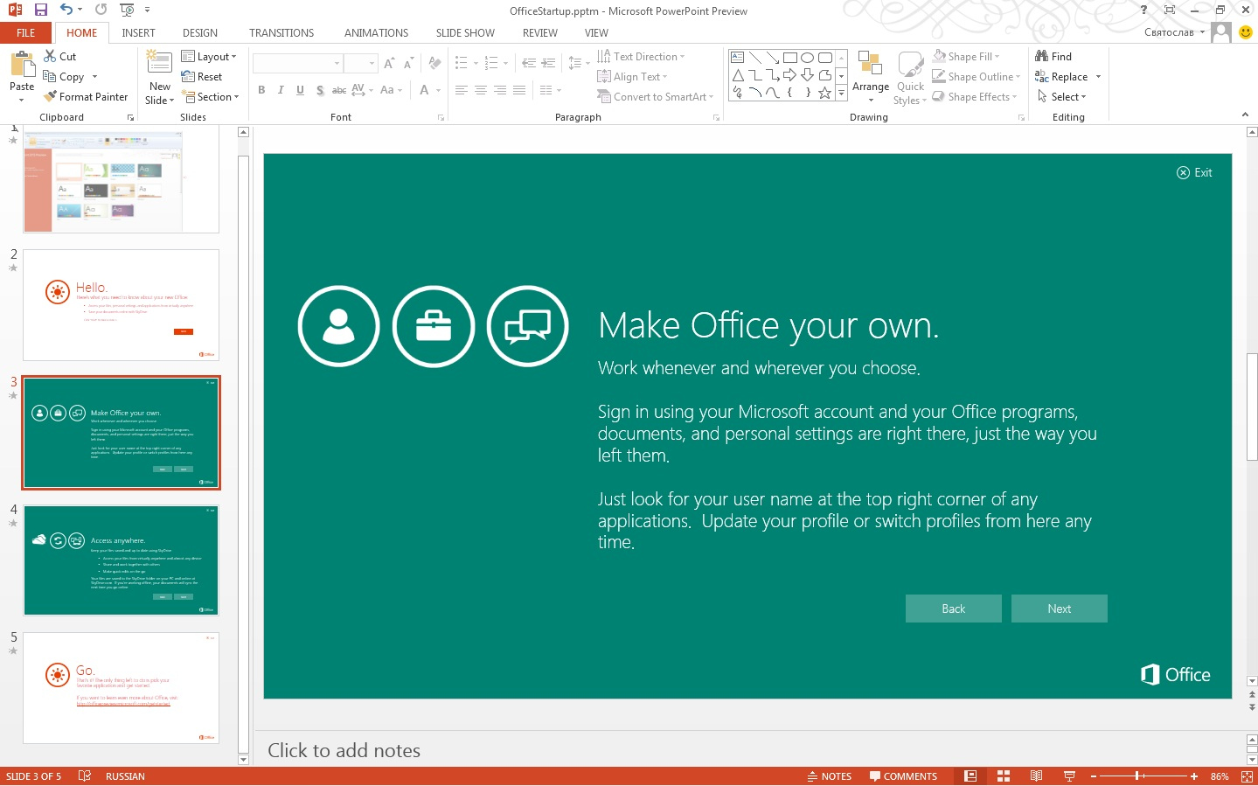The width and height of the screenshot is (1258, 786).
Task: Click the Find binoculars icon
Action: pyautogui.click(x=1041, y=56)
